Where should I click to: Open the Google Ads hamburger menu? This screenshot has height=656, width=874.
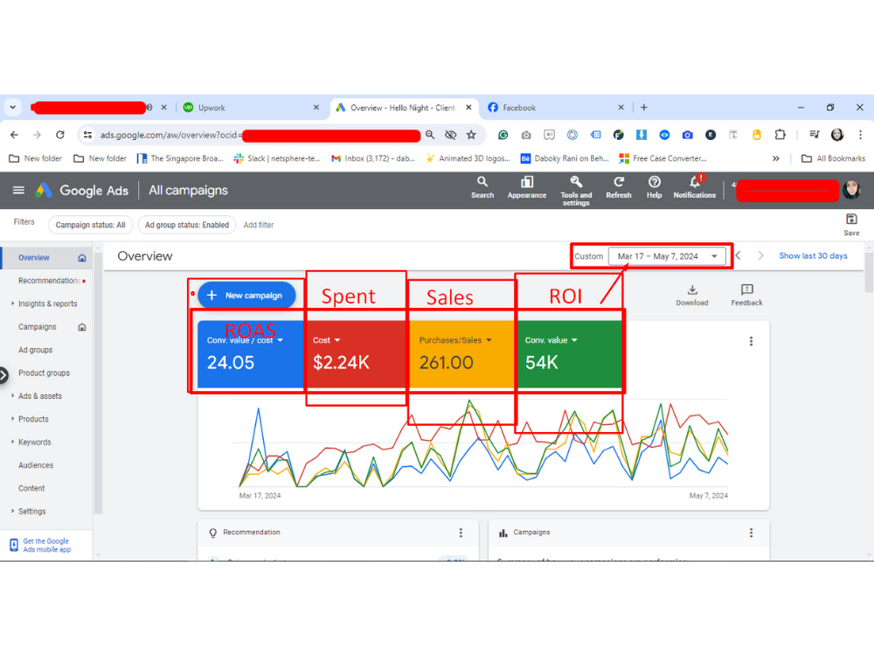(18, 190)
